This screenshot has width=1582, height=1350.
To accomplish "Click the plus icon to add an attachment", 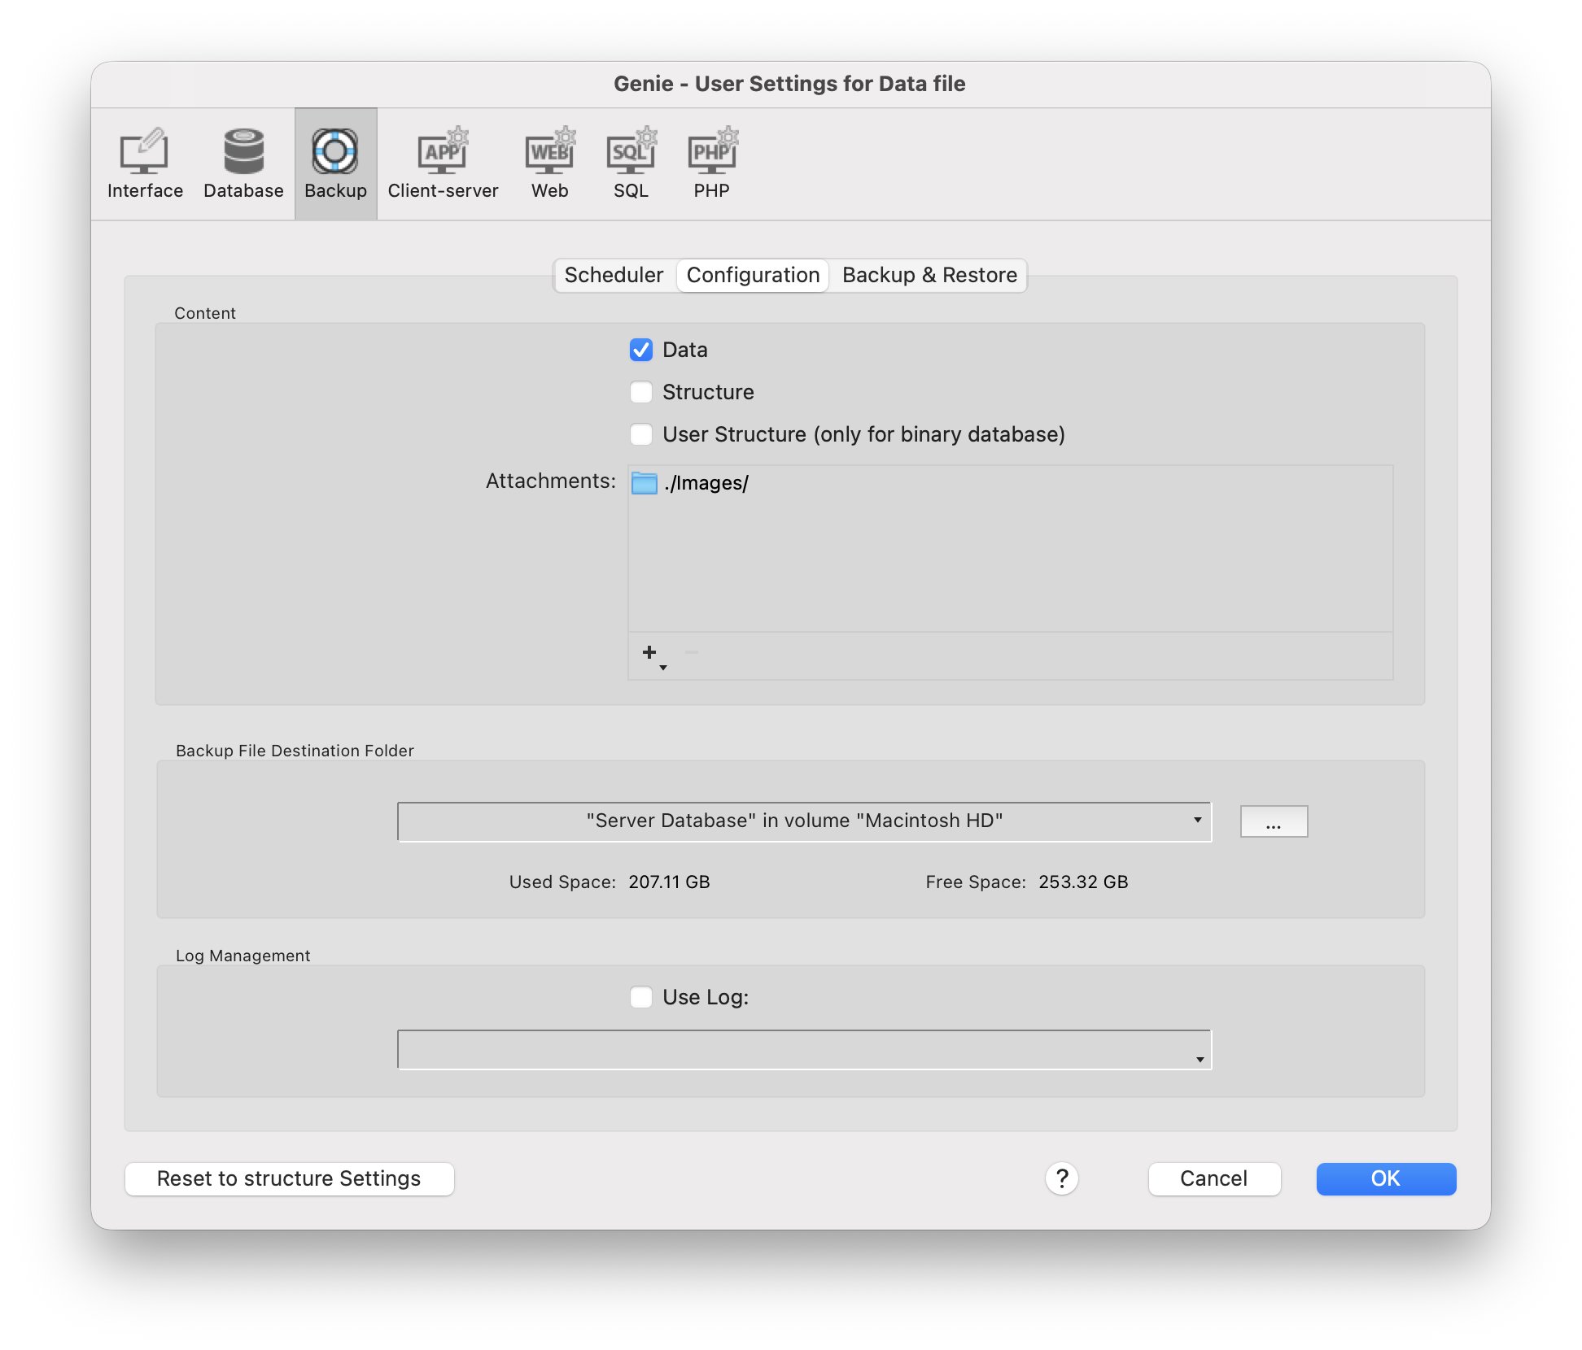I will [x=650, y=653].
